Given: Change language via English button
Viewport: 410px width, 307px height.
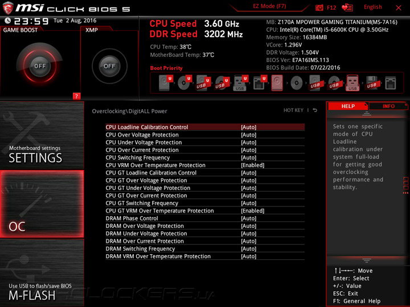Looking at the screenshot, I should pyautogui.click(x=372, y=7).
